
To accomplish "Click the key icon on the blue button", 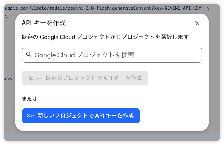I will [31, 116].
